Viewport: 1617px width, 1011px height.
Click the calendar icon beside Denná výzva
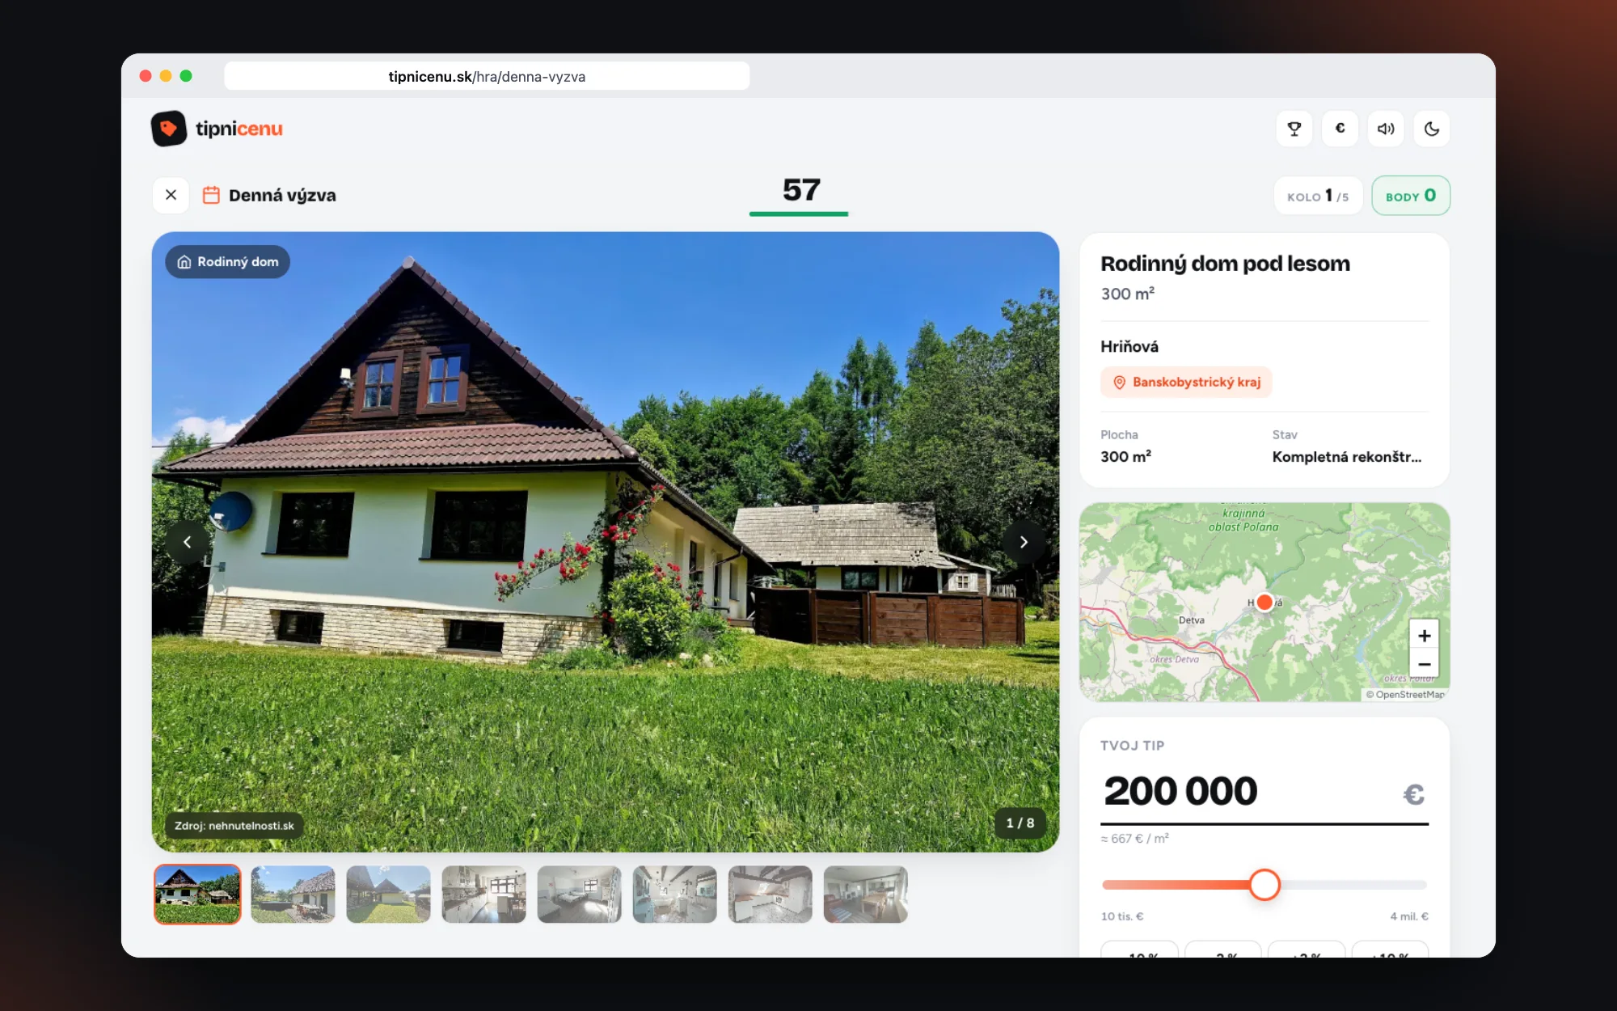point(211,195)
